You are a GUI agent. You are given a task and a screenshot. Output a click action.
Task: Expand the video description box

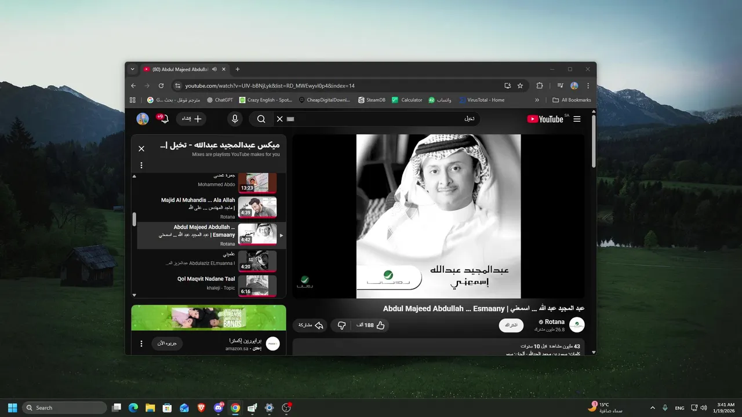coord(439,348)
